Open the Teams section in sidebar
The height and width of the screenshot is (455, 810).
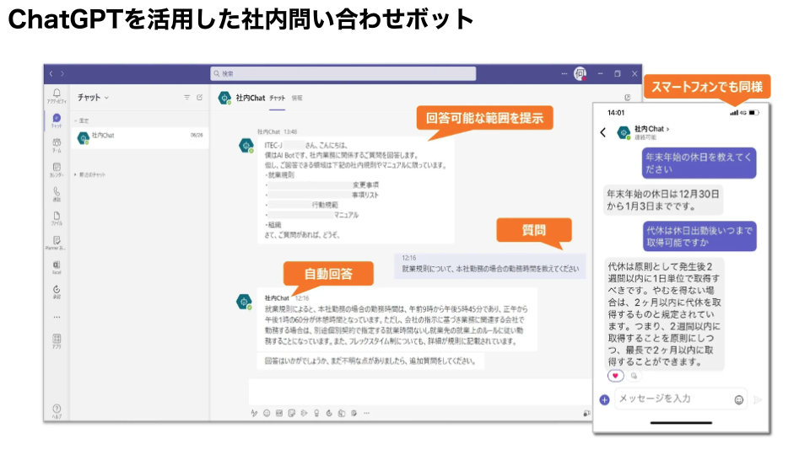click(57, 144)
